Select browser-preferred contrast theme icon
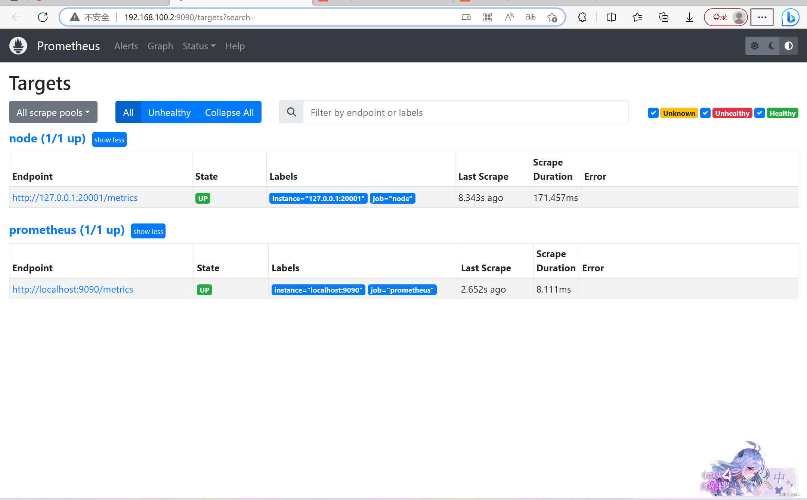The width and height of the screenshot is (807, 500). [x=789, y=46]
